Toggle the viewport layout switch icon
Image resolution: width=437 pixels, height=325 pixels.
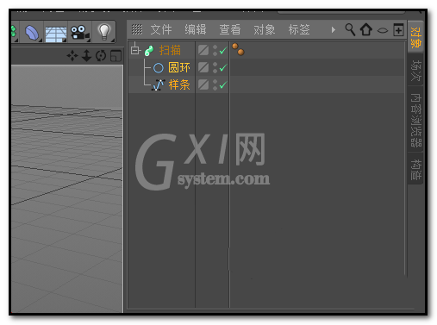point(115,56)
